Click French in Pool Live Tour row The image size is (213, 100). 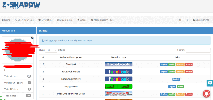tap(189, 94)
